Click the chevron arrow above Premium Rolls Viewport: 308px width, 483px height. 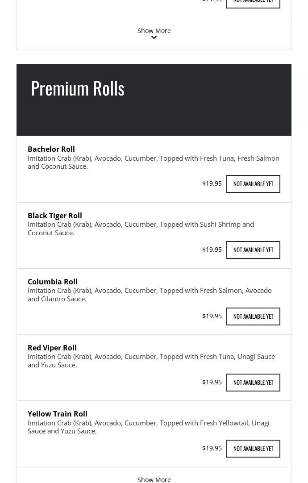tap(154, 38)
